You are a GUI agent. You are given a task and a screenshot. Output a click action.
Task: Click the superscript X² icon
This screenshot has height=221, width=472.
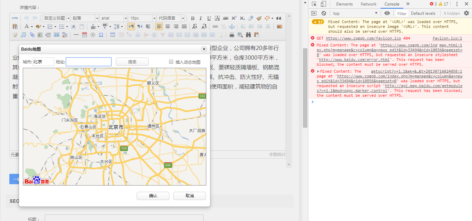(x=234, y=18)
